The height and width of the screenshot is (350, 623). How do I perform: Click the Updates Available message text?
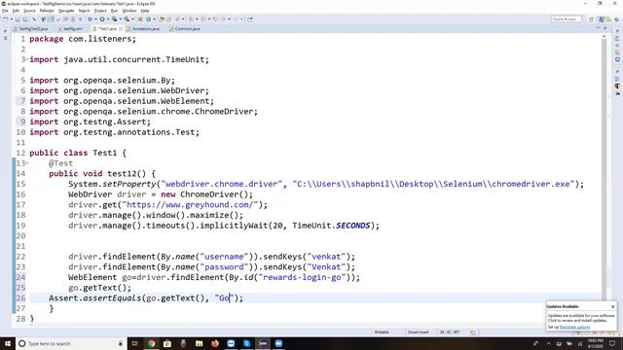pos(581,318)
